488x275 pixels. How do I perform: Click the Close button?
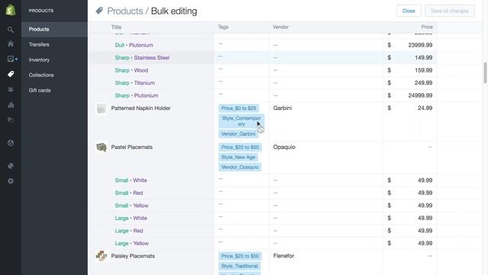[409, 11]
